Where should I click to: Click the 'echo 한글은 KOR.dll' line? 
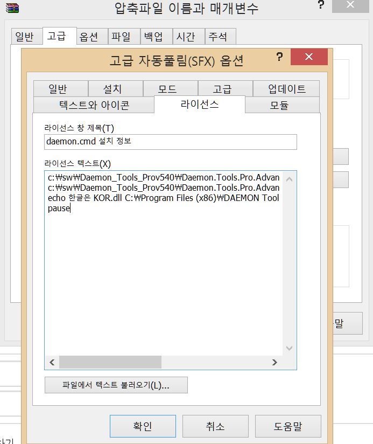click(164, 198)
